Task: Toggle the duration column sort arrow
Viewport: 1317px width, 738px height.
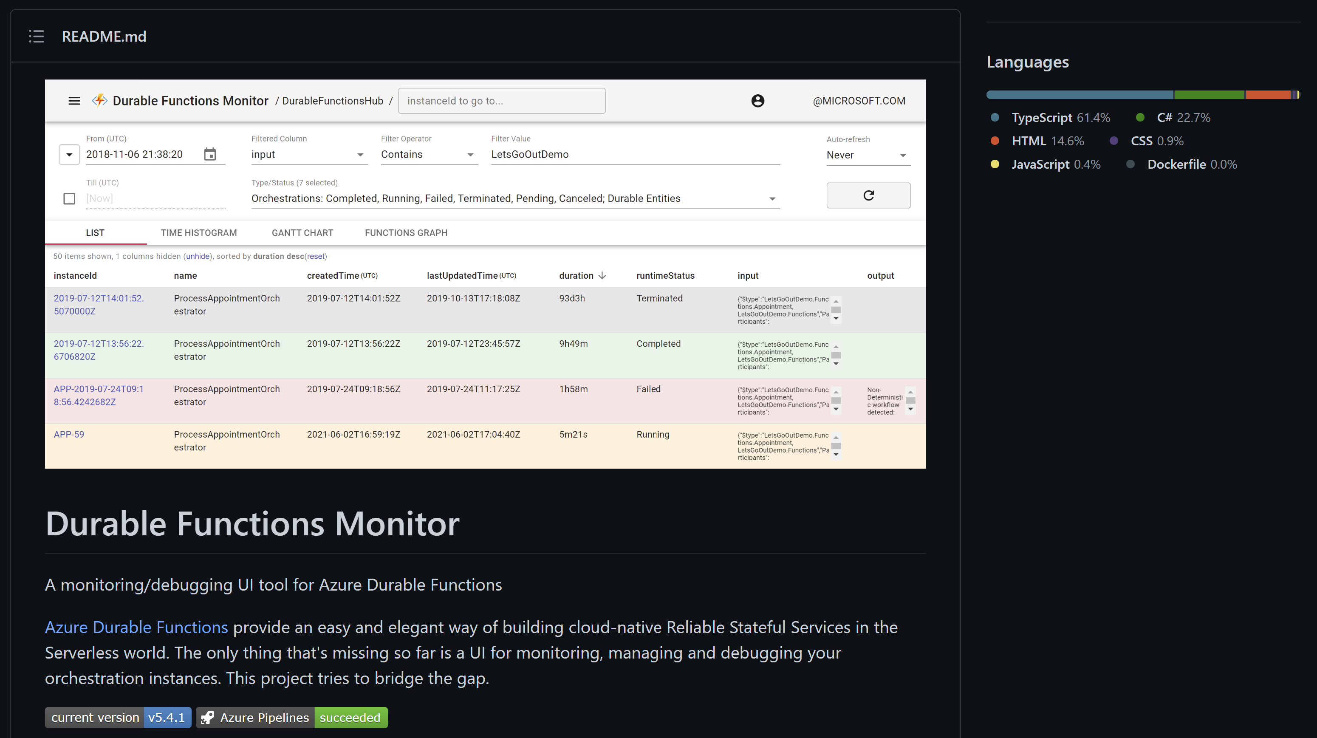Action: tap(602, 275)
